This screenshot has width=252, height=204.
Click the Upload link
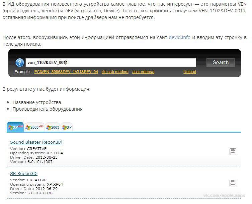pos(190,72)
